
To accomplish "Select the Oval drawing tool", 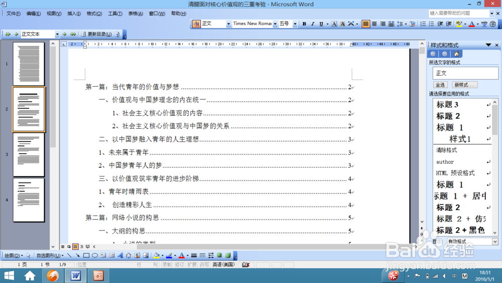I will click(x=95, y=255).
